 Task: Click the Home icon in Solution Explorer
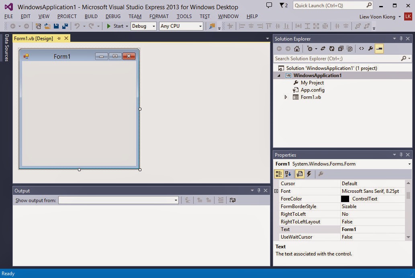pos(296,49)
